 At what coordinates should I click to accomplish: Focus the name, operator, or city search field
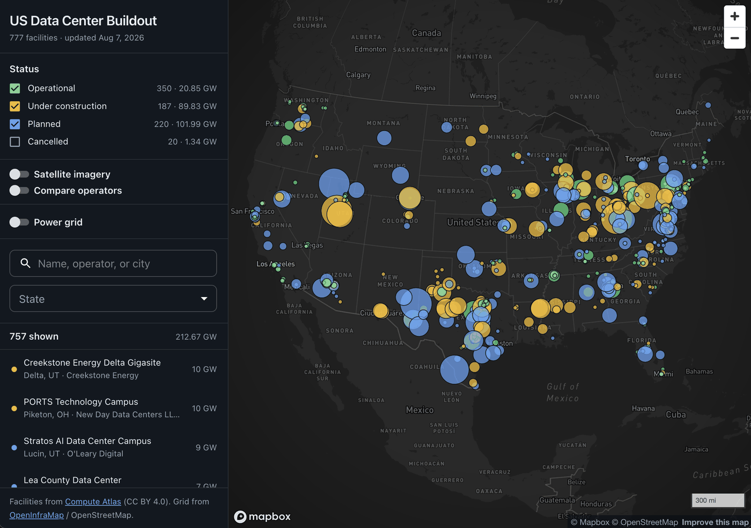[x=113, y=263]
